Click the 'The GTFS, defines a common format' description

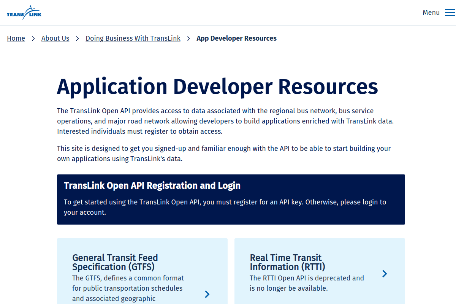(x=128, y=288)
